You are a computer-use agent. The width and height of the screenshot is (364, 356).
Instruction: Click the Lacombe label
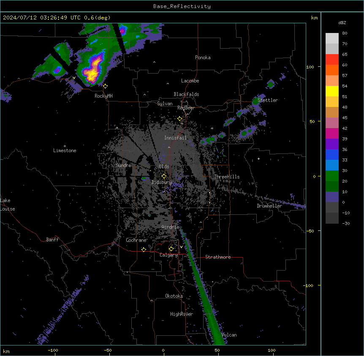click(190, 81)
